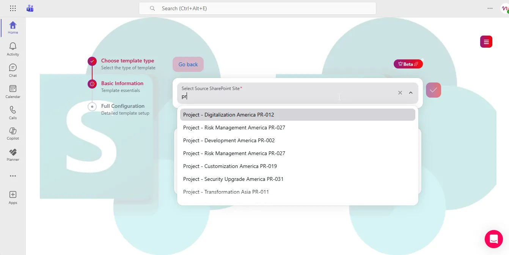Click the Full Configuration step
This screenshot has width=509, height=255.
tap(123, 106)
